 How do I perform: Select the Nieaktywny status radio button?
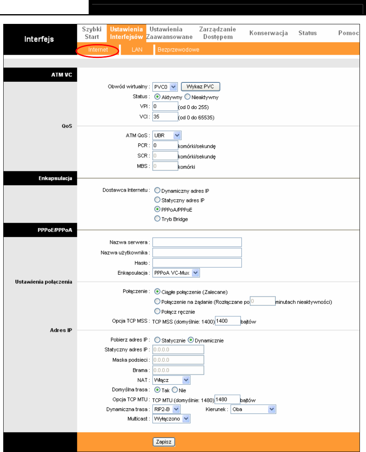(187, 96)
